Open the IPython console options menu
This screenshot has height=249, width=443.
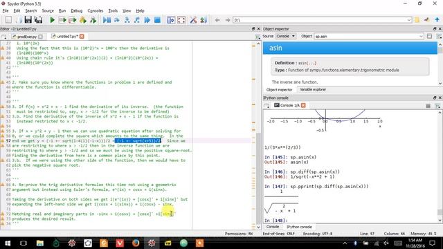pyautogui.click(x=438, y=106)
